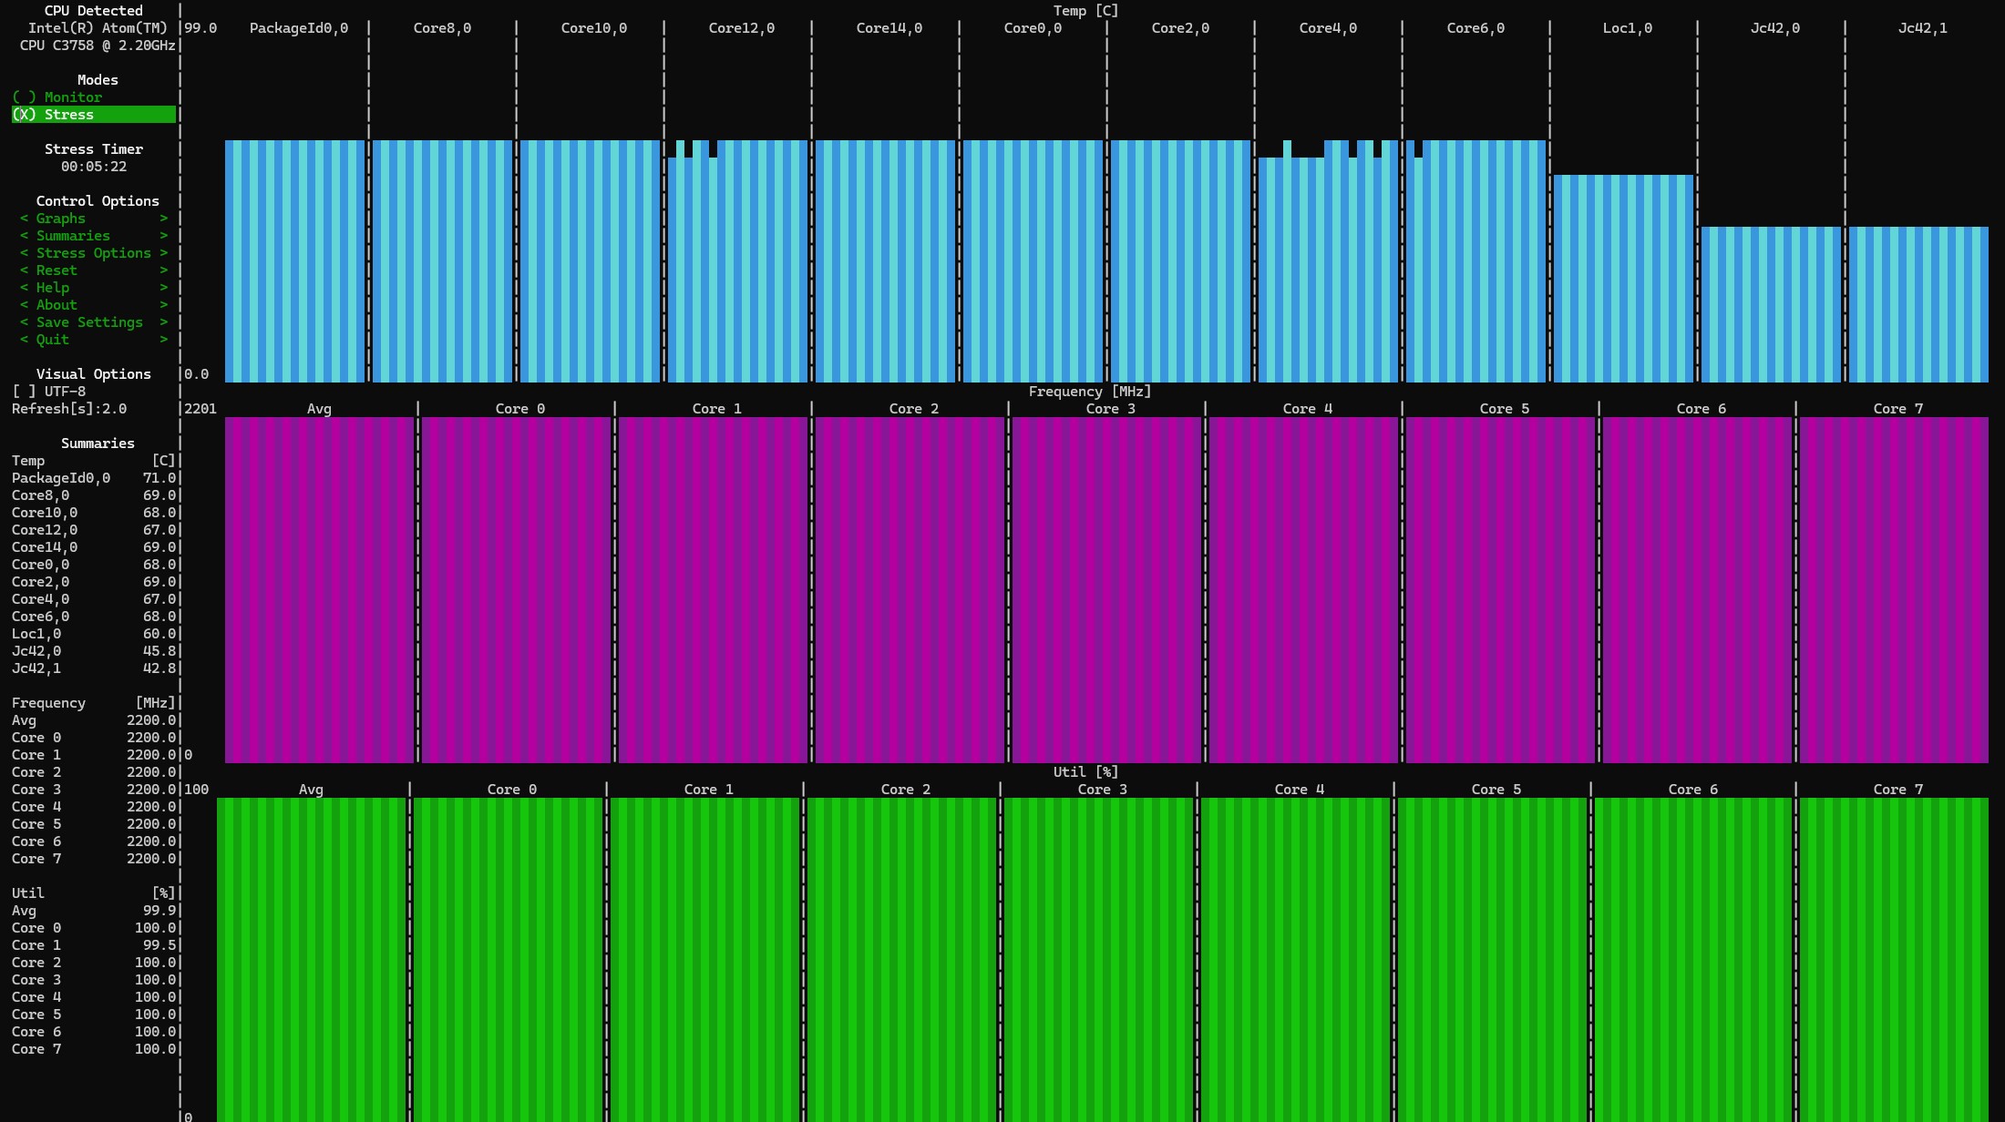This screenshot has width=2005, height=1122.
Task: Click the Loc1,0 temperature bar graph
Action: [1623, 278]
